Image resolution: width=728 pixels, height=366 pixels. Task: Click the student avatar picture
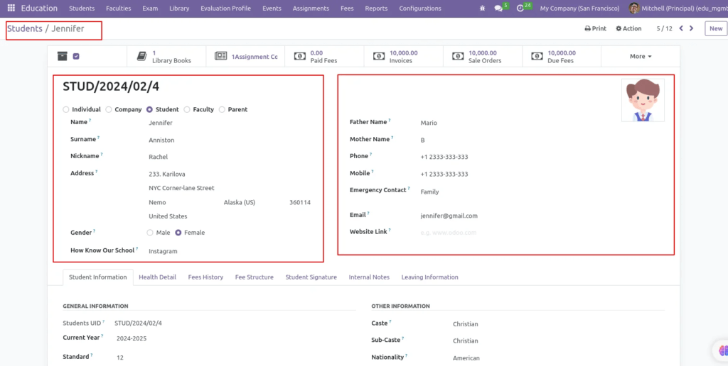(x=643, y=100)
